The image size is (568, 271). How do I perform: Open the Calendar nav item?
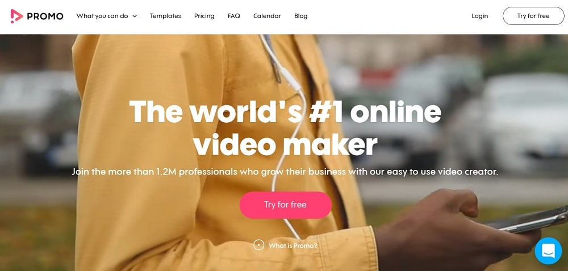[x=267, y=16]
